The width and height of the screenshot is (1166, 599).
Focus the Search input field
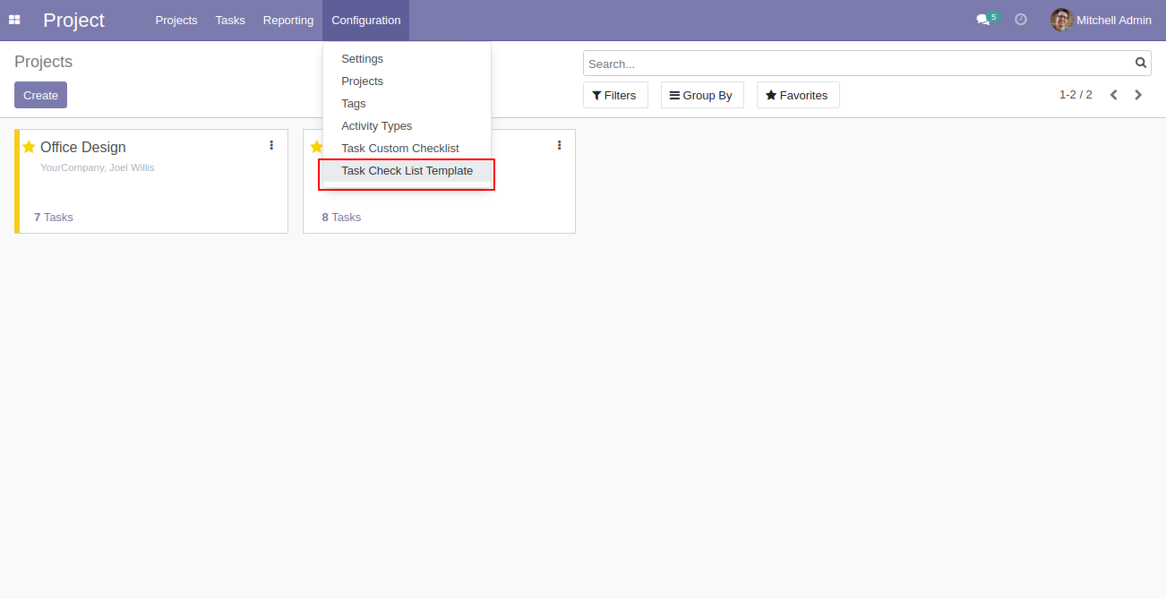[860, 64]
